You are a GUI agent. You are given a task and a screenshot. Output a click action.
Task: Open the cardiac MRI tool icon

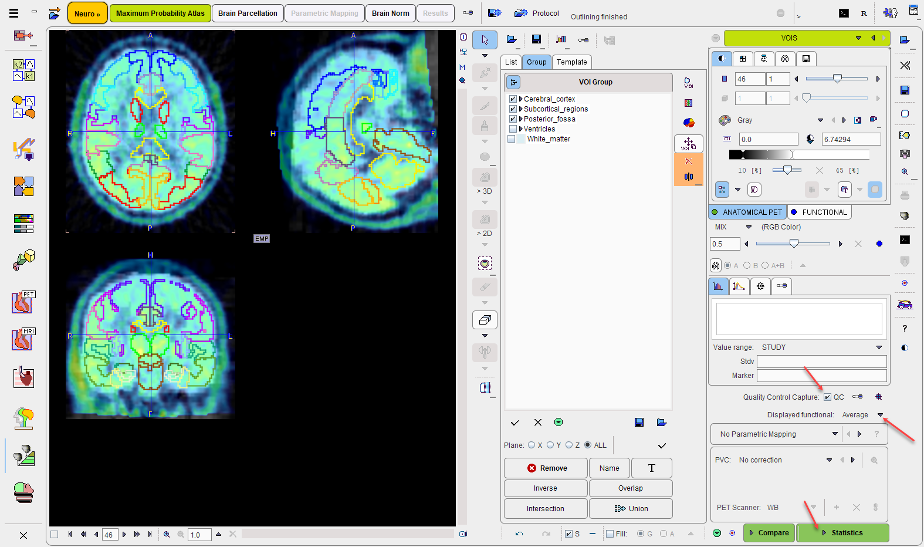[x=23, y=339]
